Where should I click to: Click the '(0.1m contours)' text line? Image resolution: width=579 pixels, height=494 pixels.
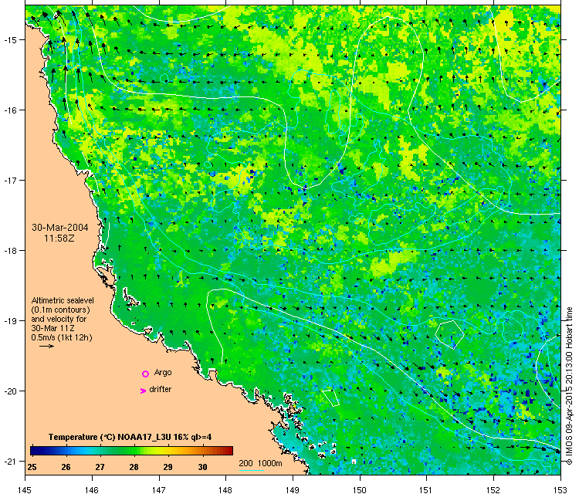click(x=60, y=310)
